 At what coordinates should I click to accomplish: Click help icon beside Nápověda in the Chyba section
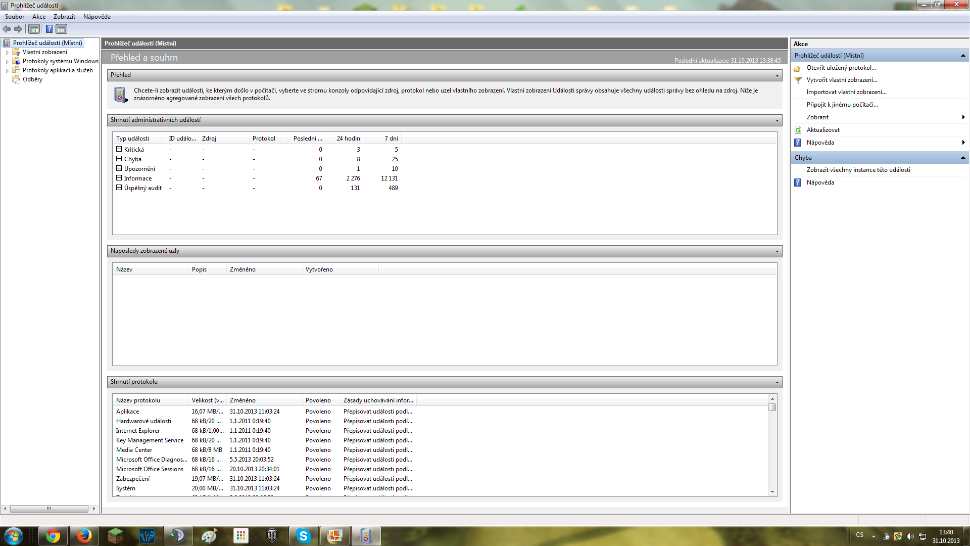click(x=798, y=183)
